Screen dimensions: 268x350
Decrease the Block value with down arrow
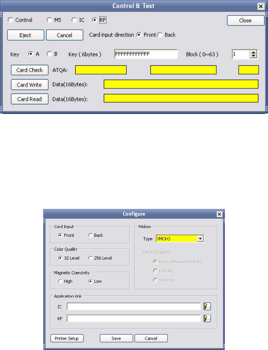[x=253, y=56]
